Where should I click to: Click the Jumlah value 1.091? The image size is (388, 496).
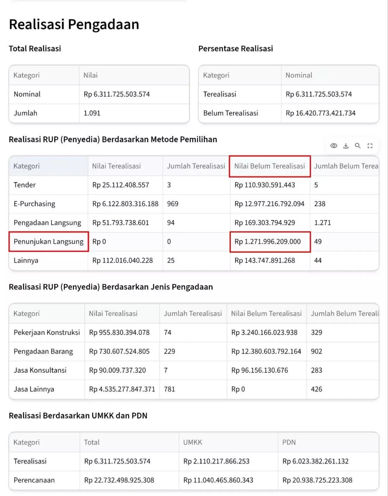[x=134, y=113]
